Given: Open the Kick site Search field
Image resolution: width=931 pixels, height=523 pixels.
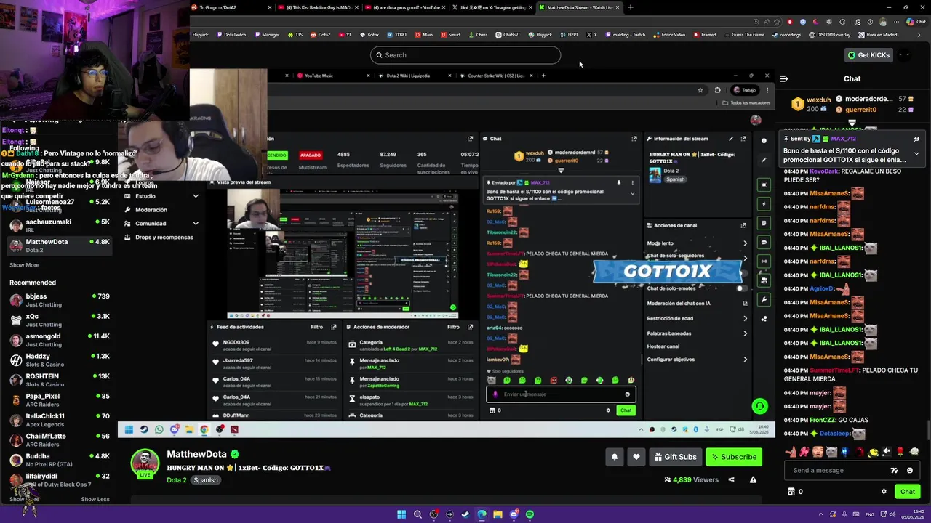Looking at the screenshot, I should coord(465,55).
